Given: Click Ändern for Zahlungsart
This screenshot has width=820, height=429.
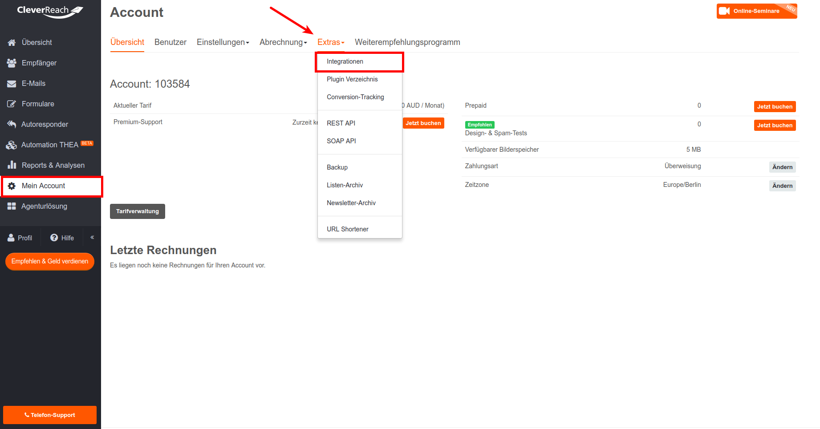Looking at the screenshot, I should [x=782, y=167].
